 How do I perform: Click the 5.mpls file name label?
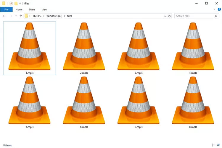click(x=30, y=127)
